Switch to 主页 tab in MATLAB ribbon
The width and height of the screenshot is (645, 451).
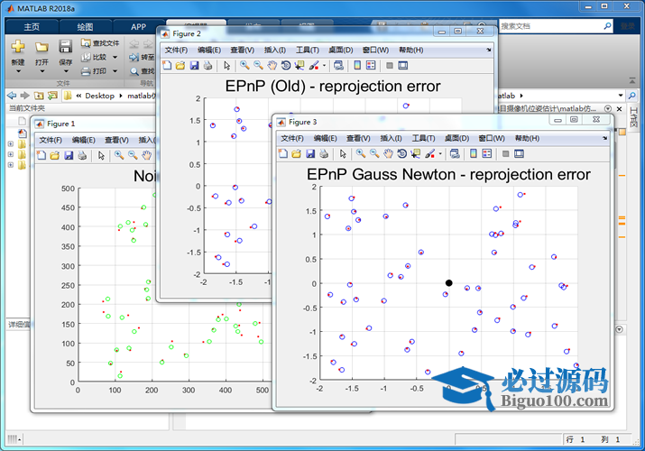[x=32, y=27]
